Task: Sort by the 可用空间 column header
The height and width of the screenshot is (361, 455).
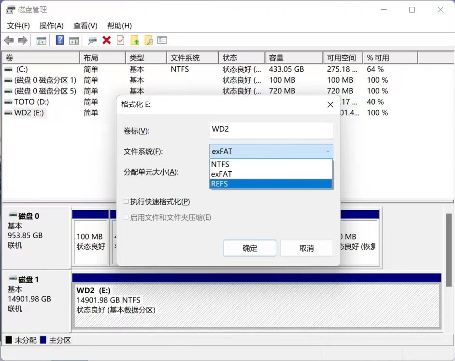Action: pos(343,58)
